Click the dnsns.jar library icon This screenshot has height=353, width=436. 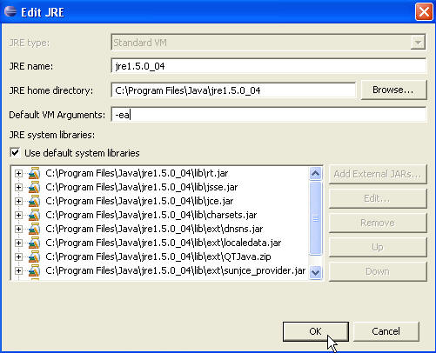coord(34,229)
